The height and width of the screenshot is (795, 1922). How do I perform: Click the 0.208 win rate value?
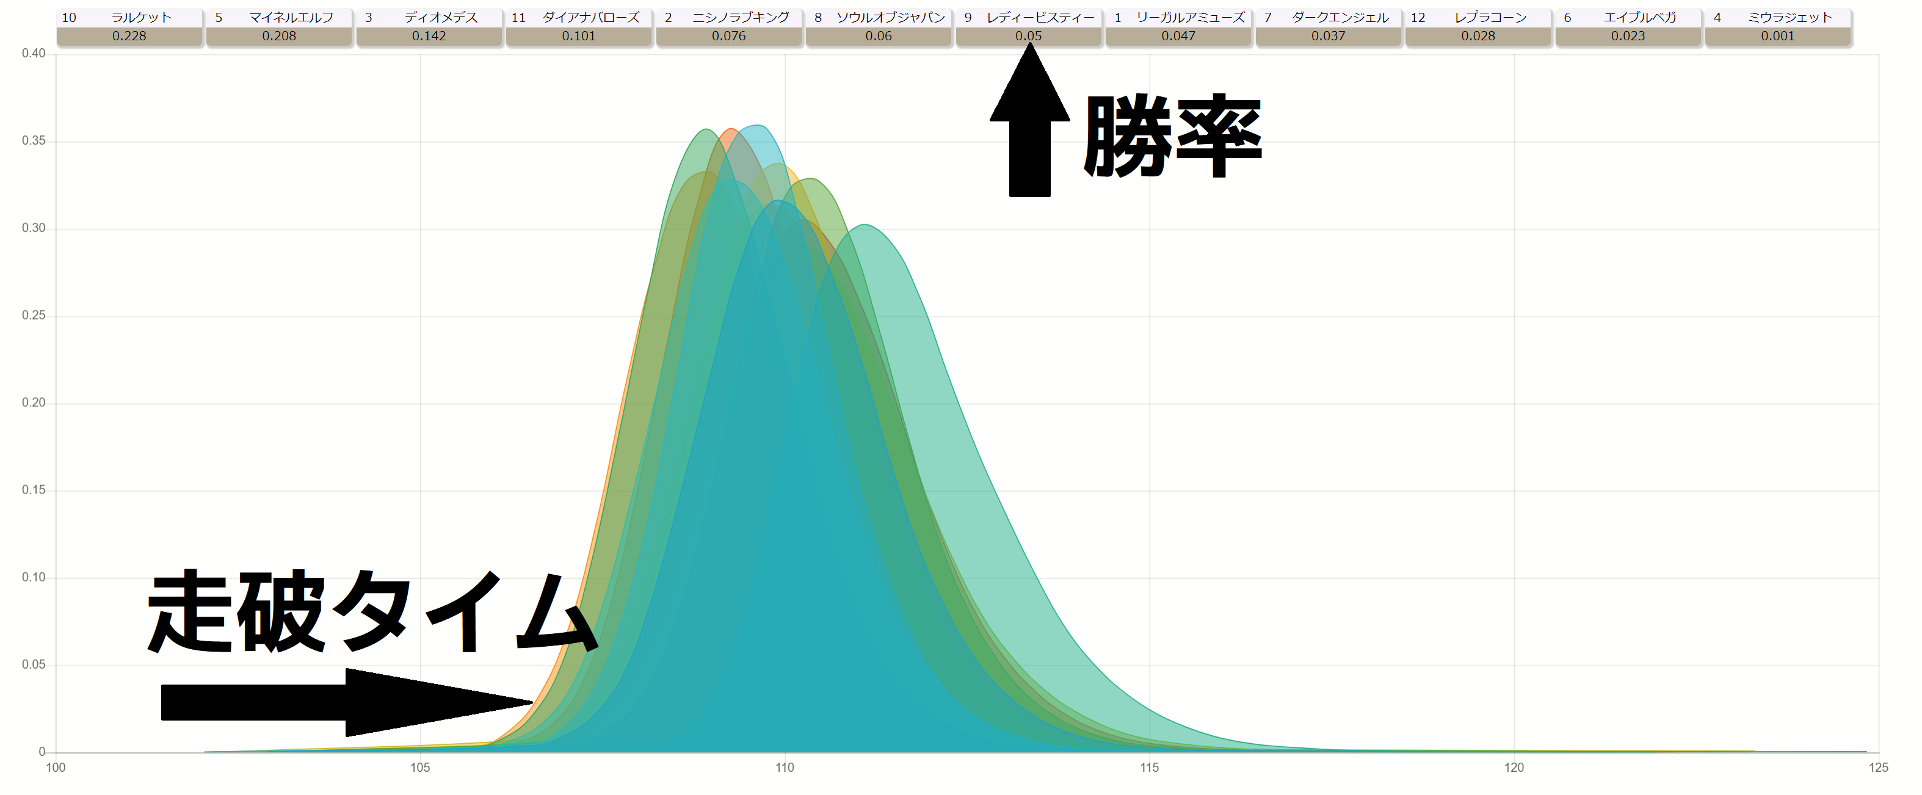(x=279, y=36)
